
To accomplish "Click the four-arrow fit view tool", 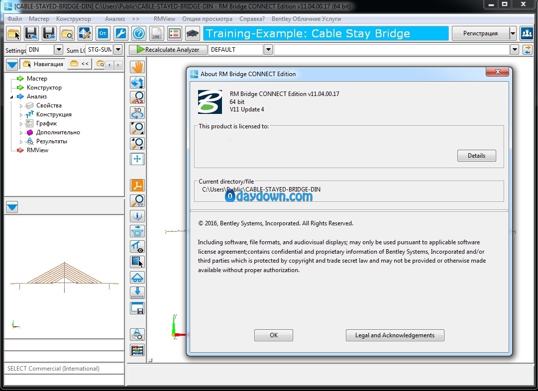I will point(137,159).
